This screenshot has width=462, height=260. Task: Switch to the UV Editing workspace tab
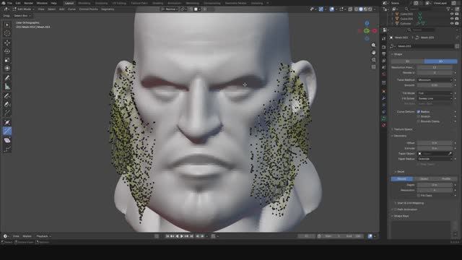pyautogui.click(x=119, y=3)
